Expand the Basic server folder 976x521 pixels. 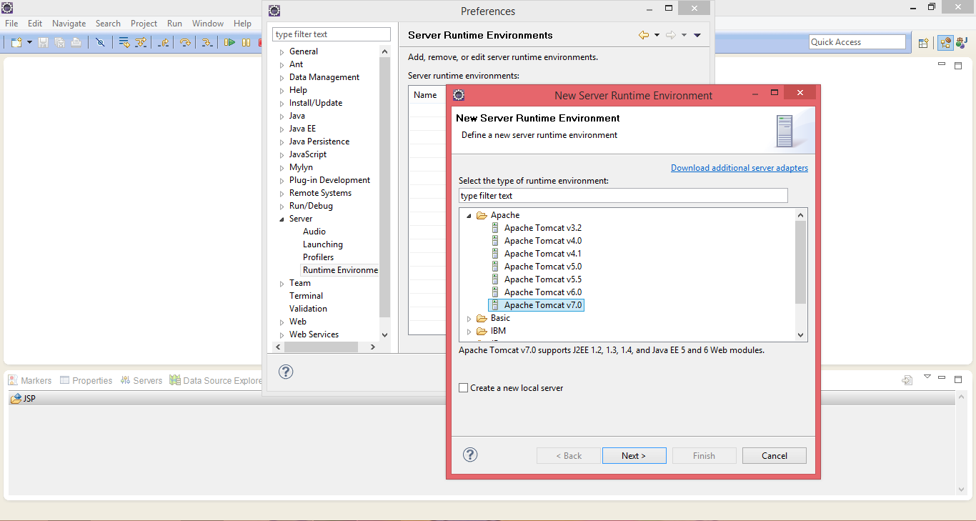(469, 318)
